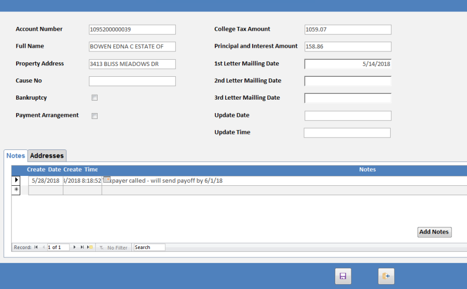Image resolution: width=467 pixels, height=289 pixels.
Task: Click the save record floppy disk icon
Action: tap(343, 276)
